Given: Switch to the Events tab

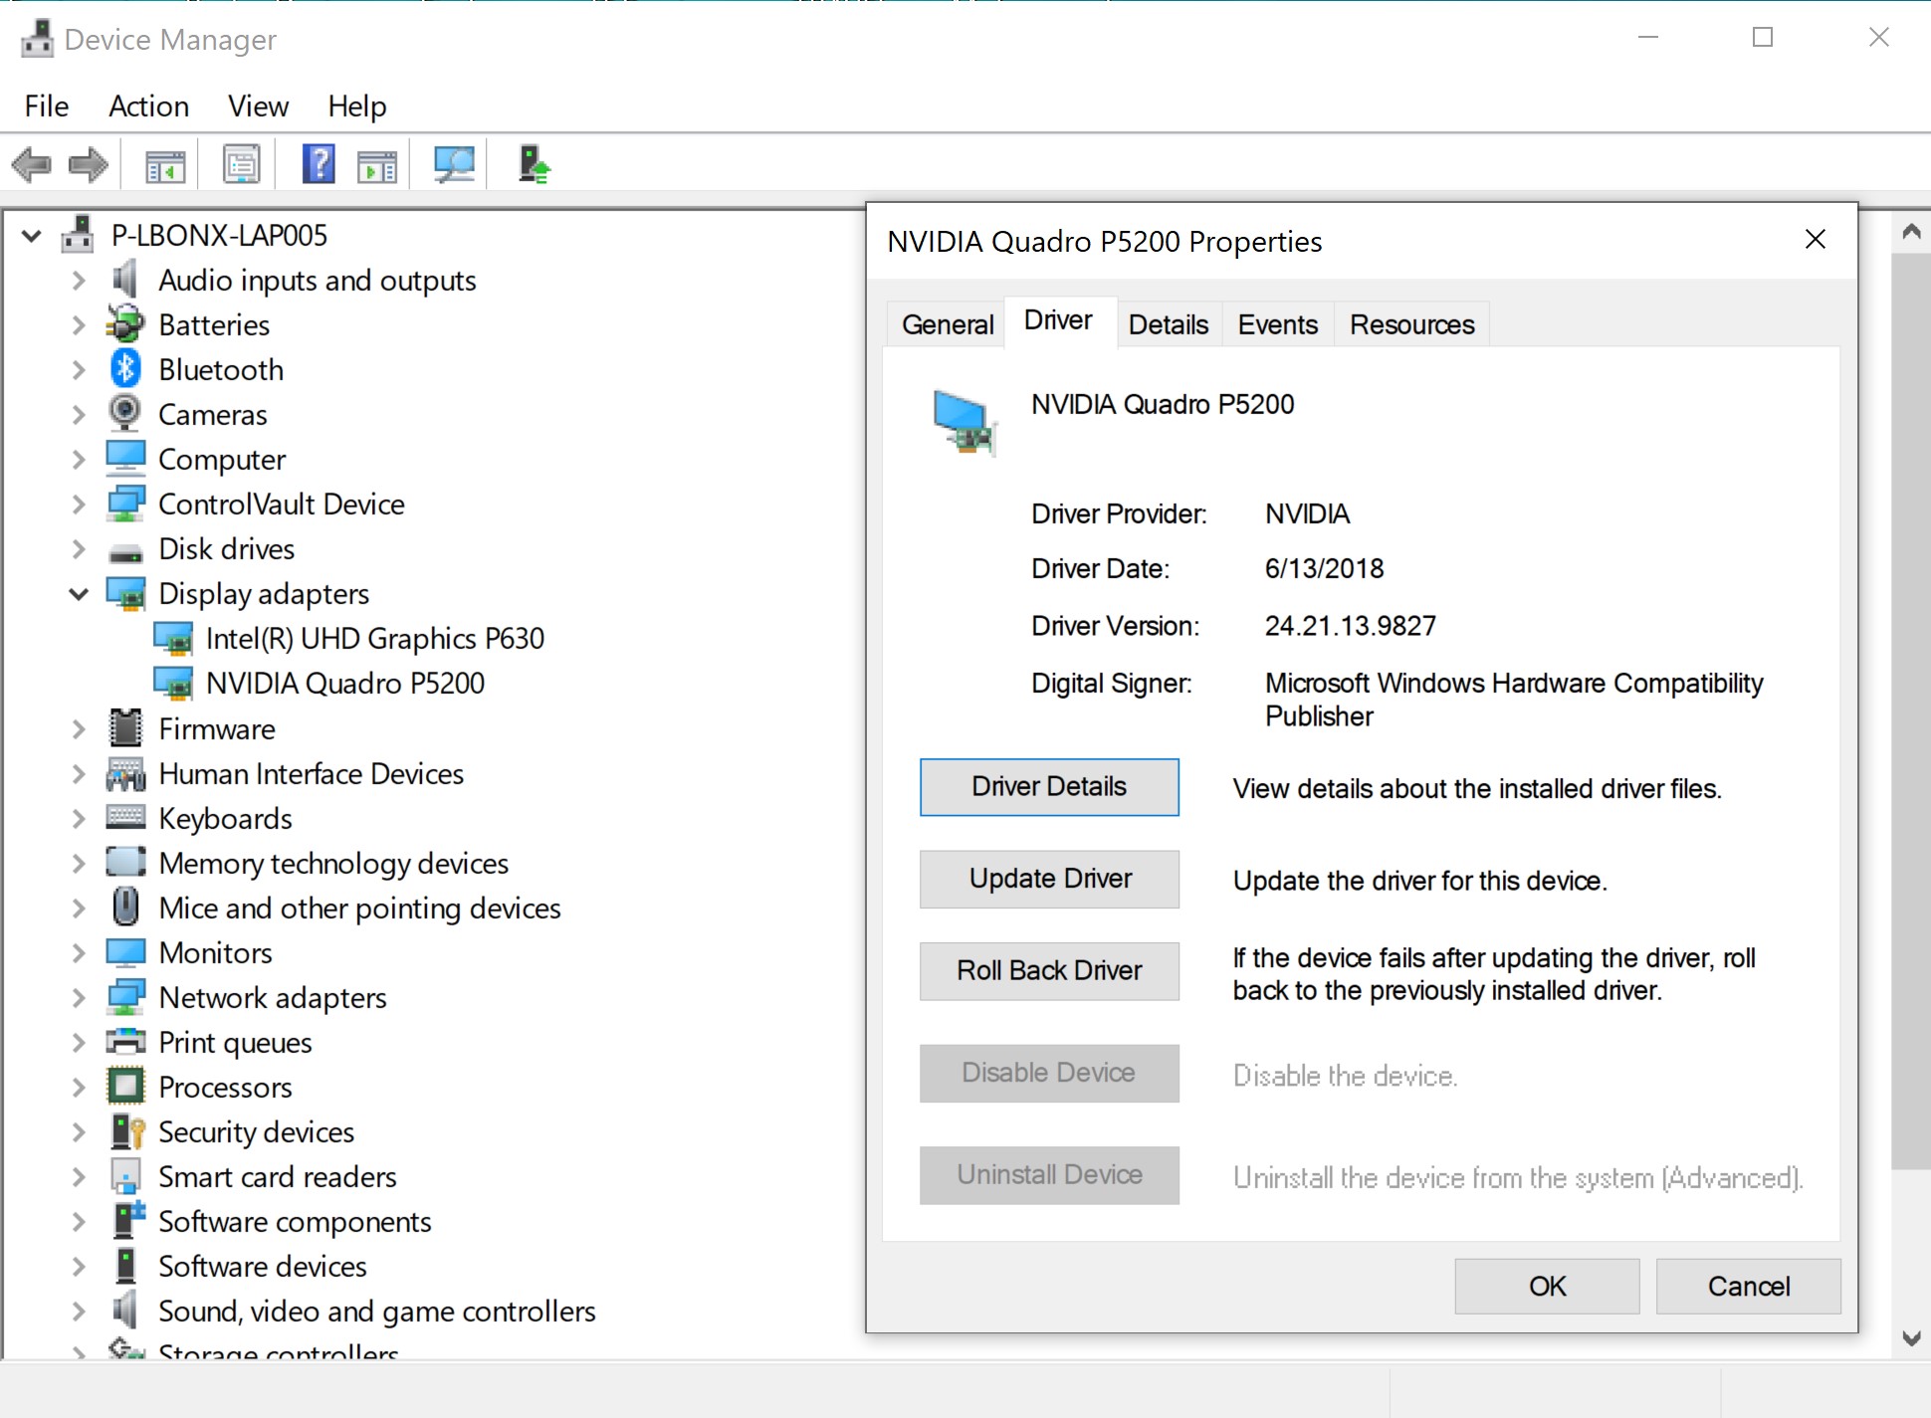Looking at the screenshot, I should pyautogui.click(x=1277, y=324).
